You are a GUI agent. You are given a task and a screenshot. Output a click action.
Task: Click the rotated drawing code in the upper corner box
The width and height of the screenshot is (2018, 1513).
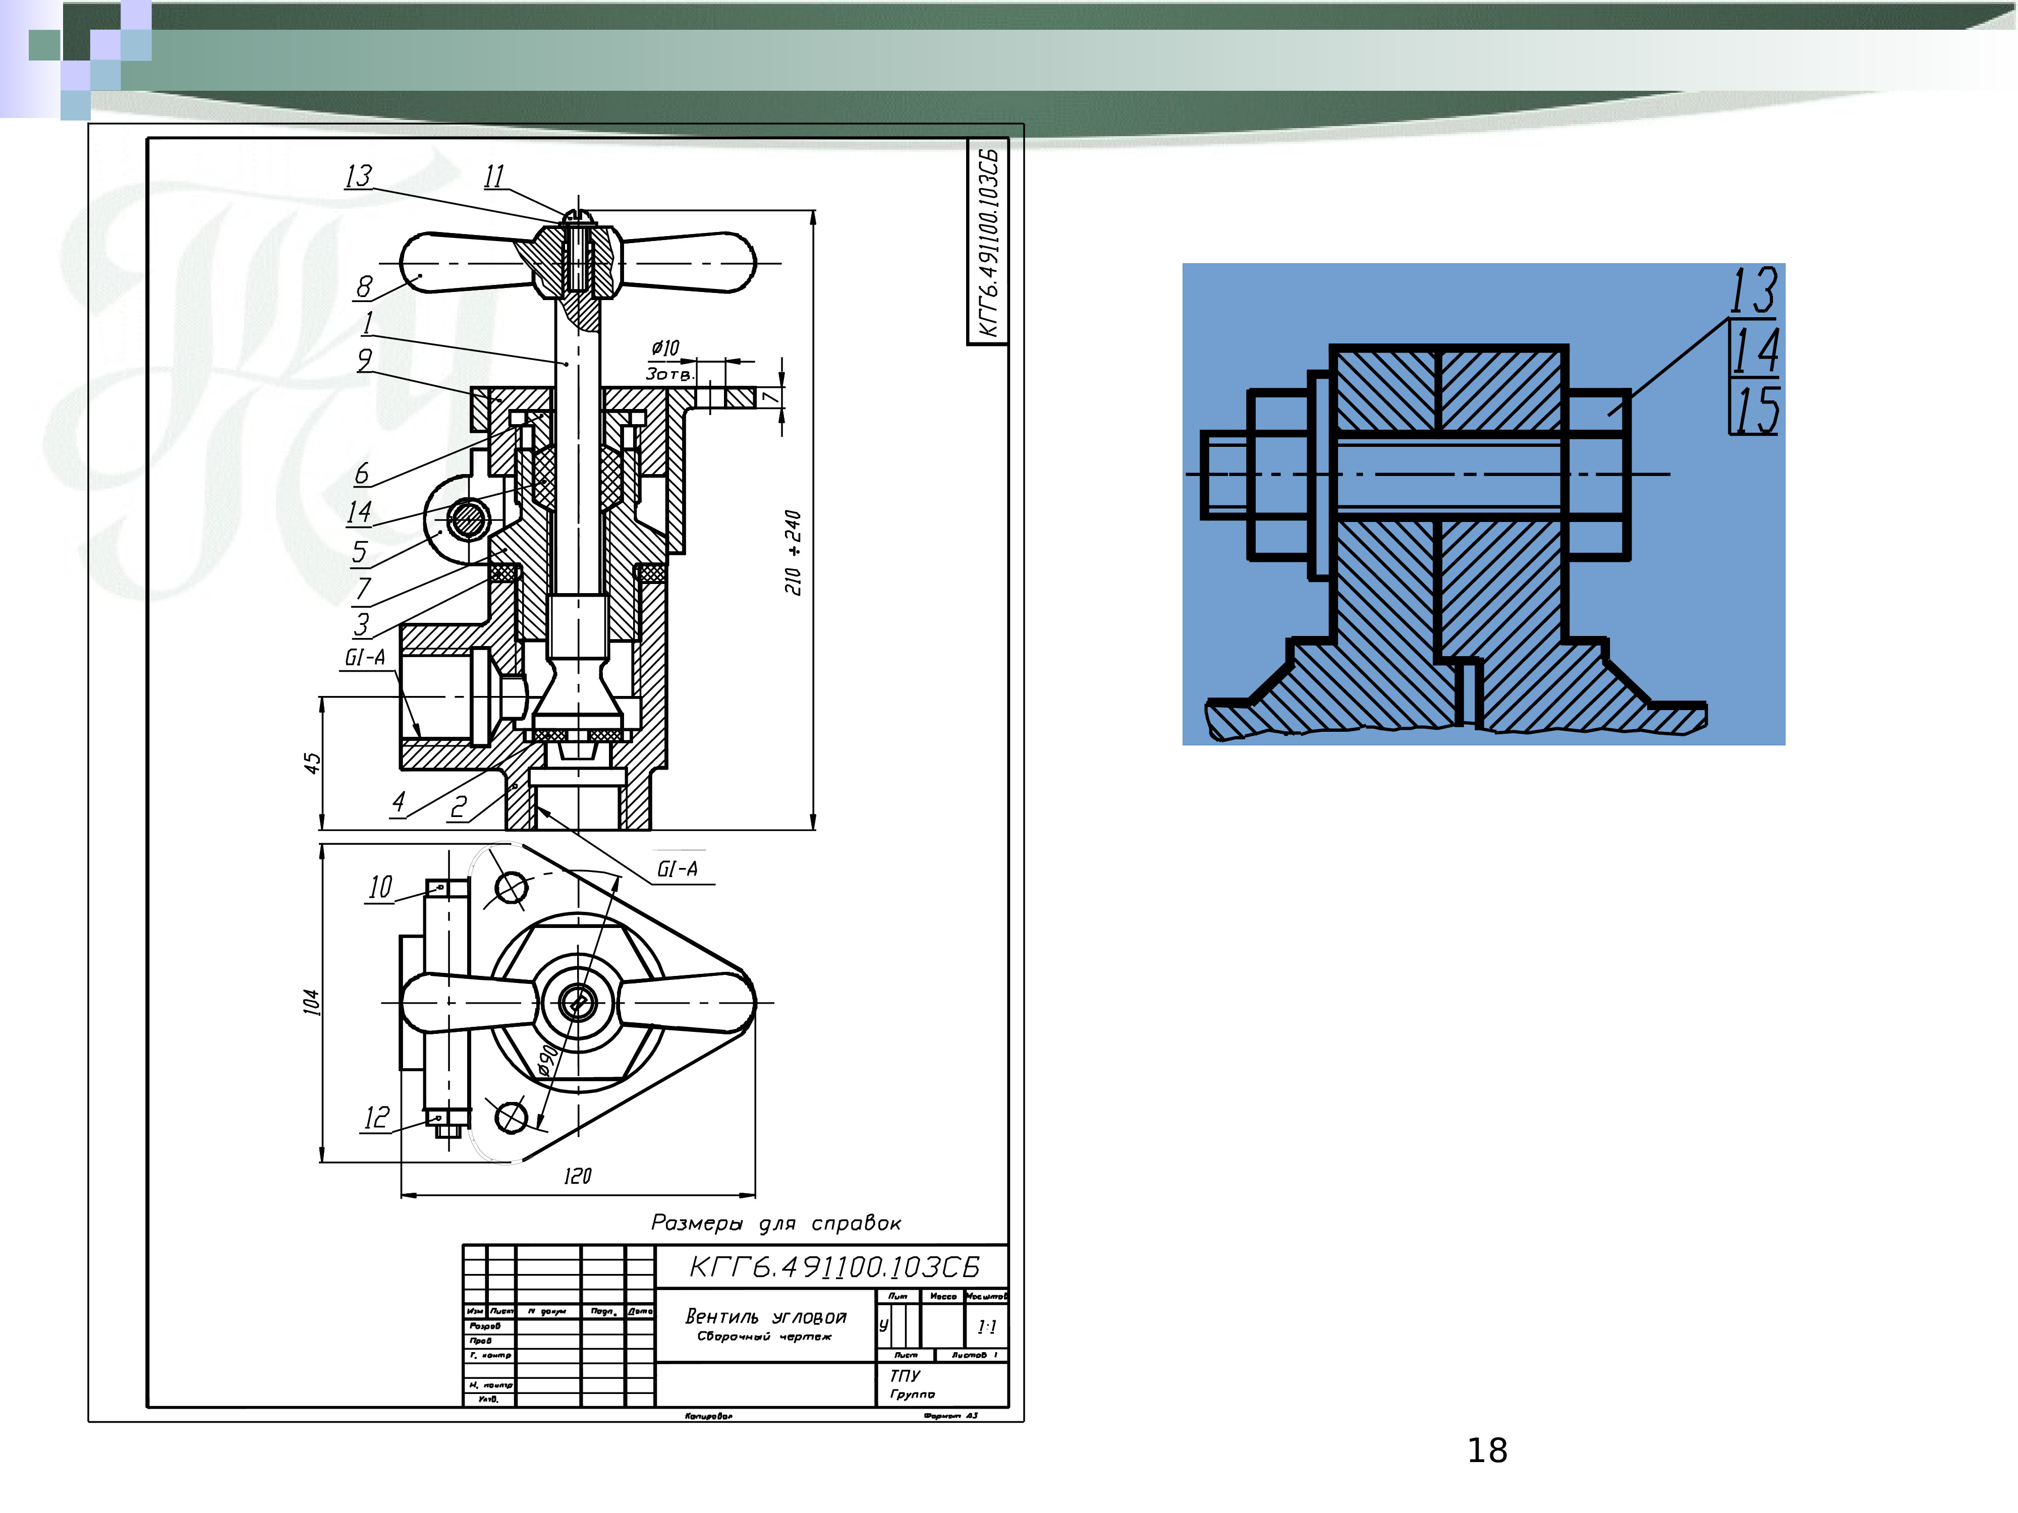tap(988, 243)
